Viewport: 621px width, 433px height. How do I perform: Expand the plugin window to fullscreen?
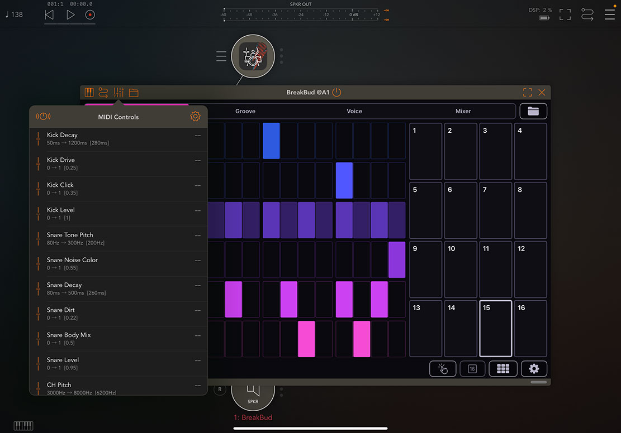(527, 93)
